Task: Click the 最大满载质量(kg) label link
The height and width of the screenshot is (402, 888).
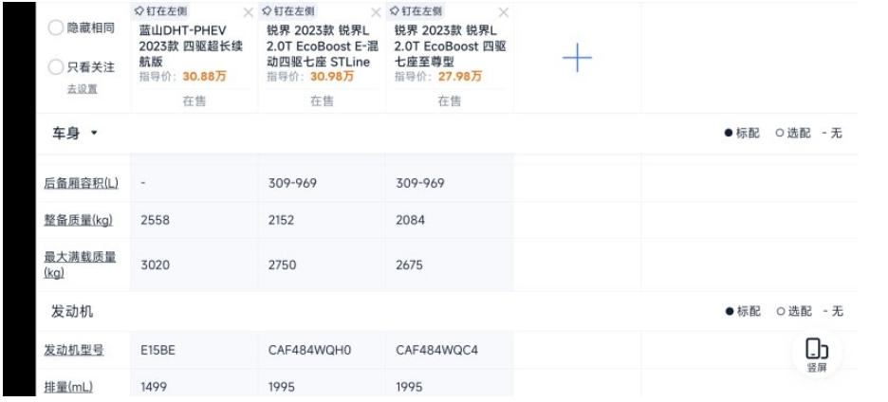Action: (x=80, y=265)
